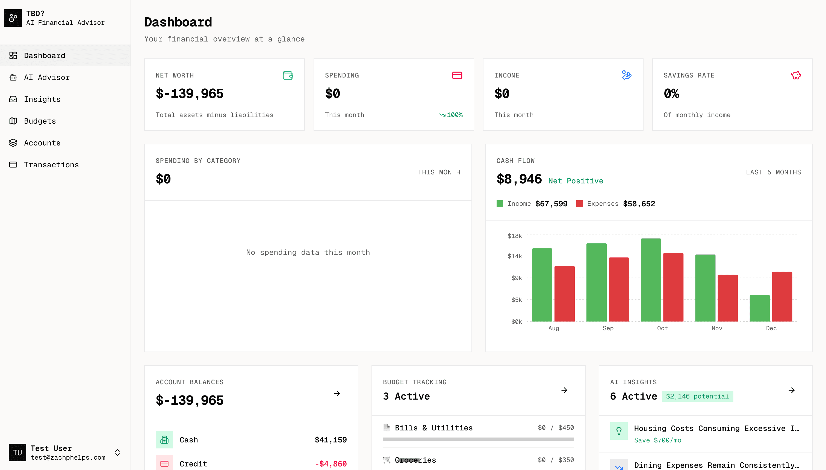This screenshot has height=470, width=826.
Task: Open the Accounts panel icon
Action: 13,143
